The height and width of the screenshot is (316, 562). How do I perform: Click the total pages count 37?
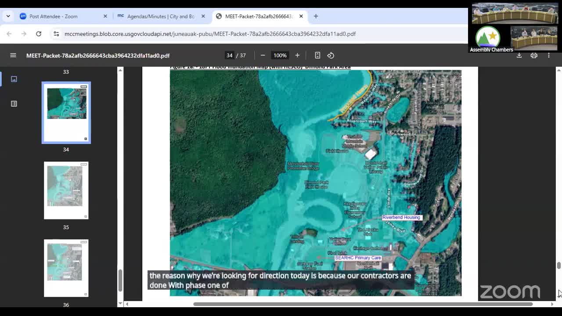click(243, 55)
